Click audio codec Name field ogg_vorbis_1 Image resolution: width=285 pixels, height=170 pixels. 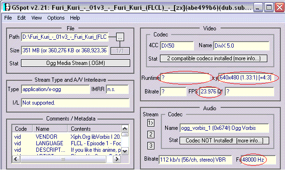click(224, 128)
